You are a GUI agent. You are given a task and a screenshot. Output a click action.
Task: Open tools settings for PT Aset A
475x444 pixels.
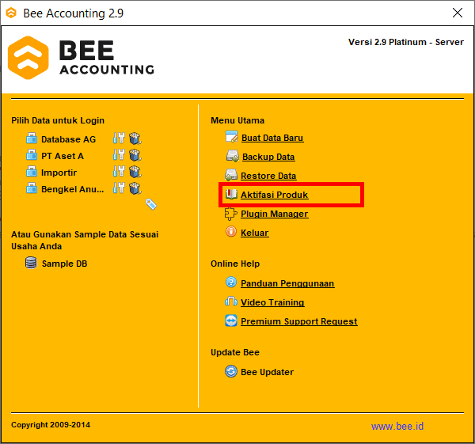(119, 155)
